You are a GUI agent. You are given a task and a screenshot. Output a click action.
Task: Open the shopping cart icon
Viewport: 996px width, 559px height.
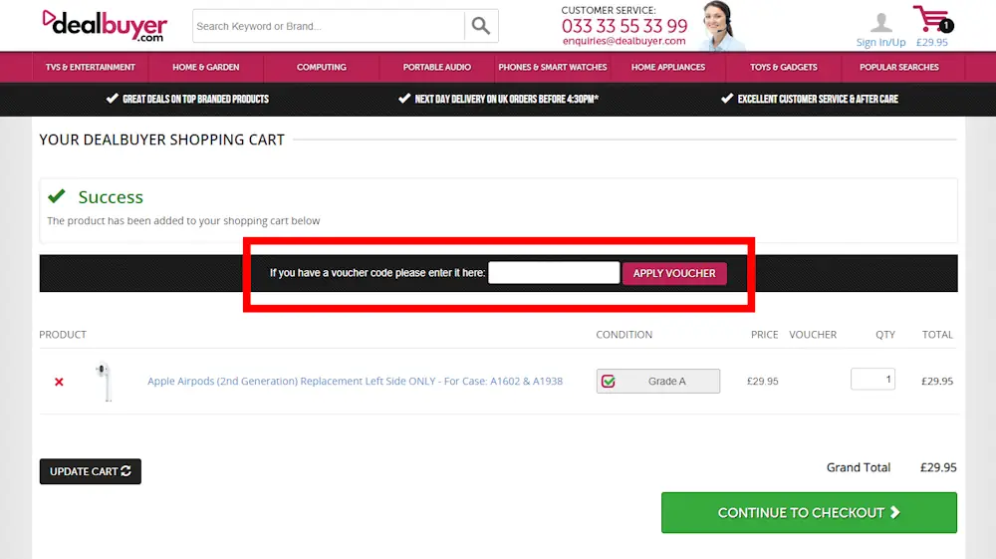[932, 19]
